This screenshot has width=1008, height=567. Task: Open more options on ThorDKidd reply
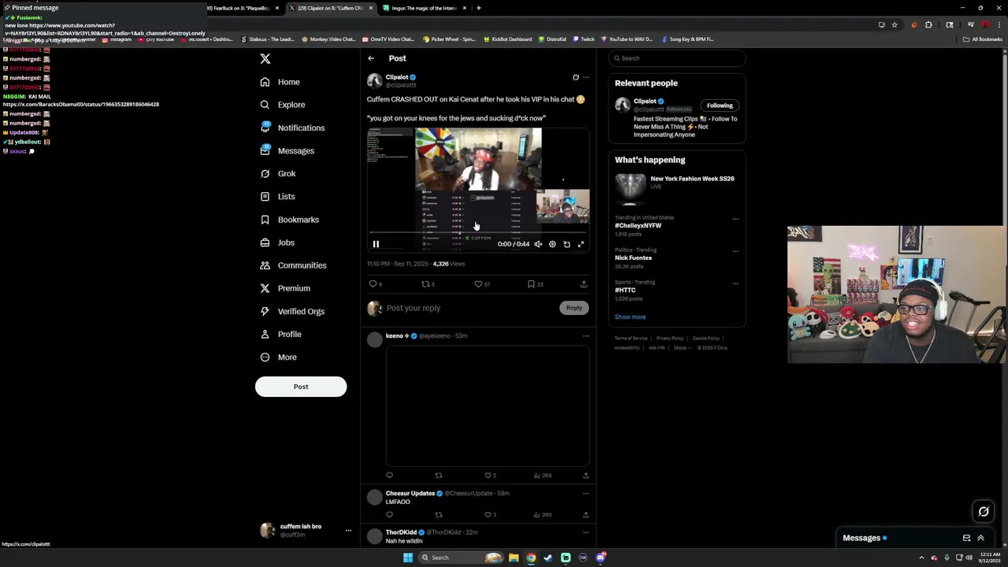tap(586, 532)
